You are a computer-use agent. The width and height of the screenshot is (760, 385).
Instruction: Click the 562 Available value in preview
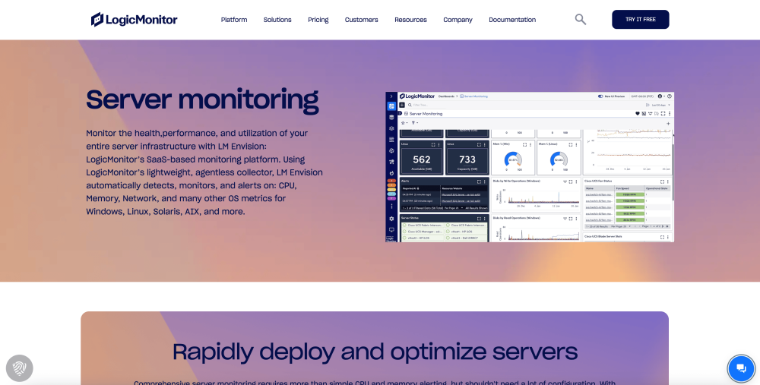coord(422,159)
